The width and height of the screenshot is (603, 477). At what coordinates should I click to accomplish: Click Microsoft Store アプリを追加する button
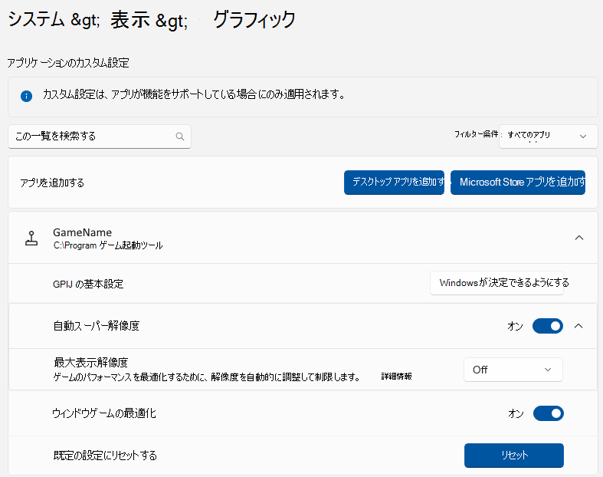pos(518,183)
